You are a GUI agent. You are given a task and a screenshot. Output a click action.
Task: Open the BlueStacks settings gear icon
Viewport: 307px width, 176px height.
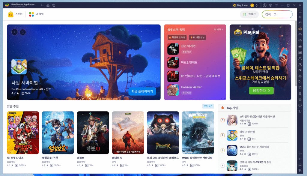tap(300, 153)
